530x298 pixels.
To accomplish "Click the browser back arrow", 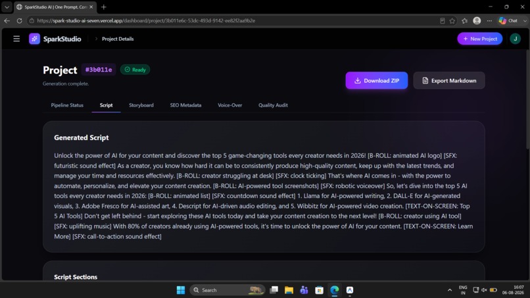I will [7, 20].
